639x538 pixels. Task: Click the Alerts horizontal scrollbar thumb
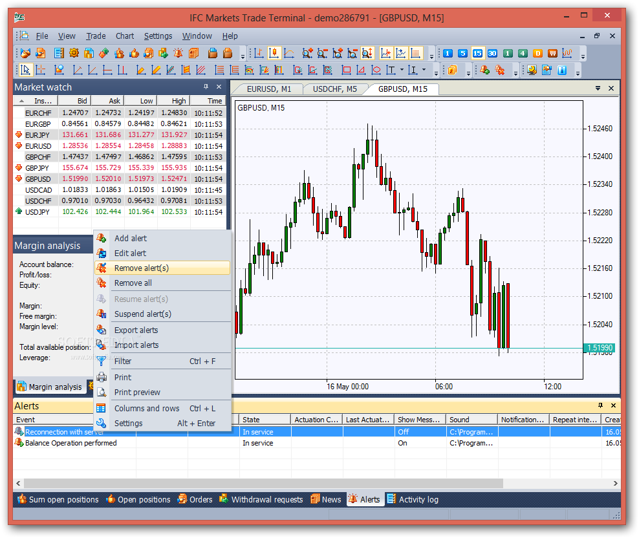(263, 483)
